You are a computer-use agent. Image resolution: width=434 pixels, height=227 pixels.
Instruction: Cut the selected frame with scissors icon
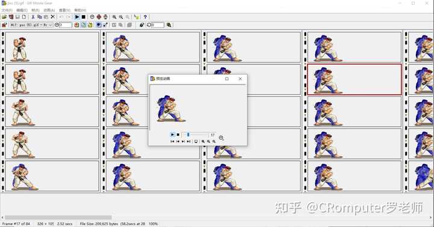33,17
